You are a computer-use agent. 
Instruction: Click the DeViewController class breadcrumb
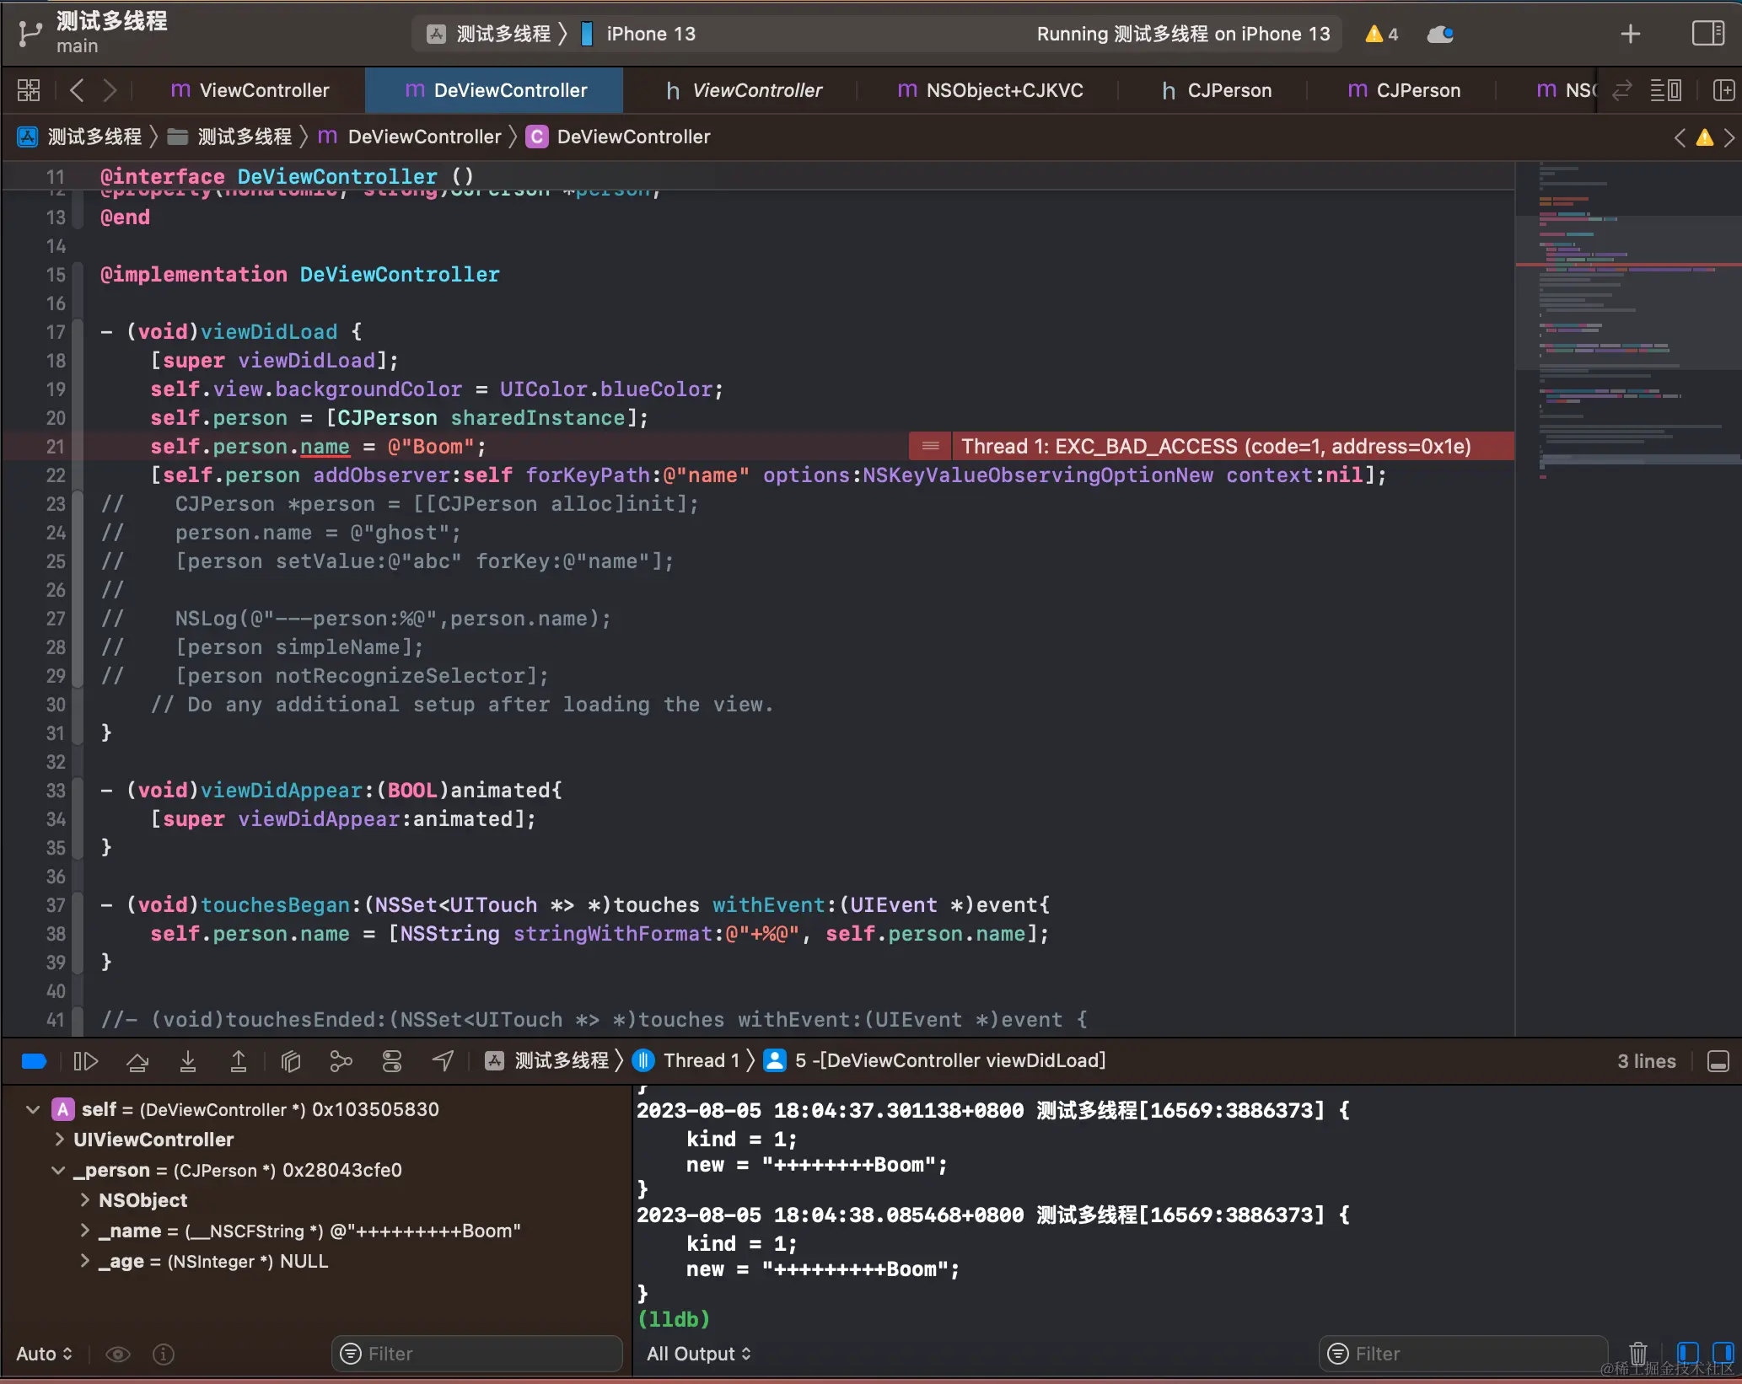point(618,137)
